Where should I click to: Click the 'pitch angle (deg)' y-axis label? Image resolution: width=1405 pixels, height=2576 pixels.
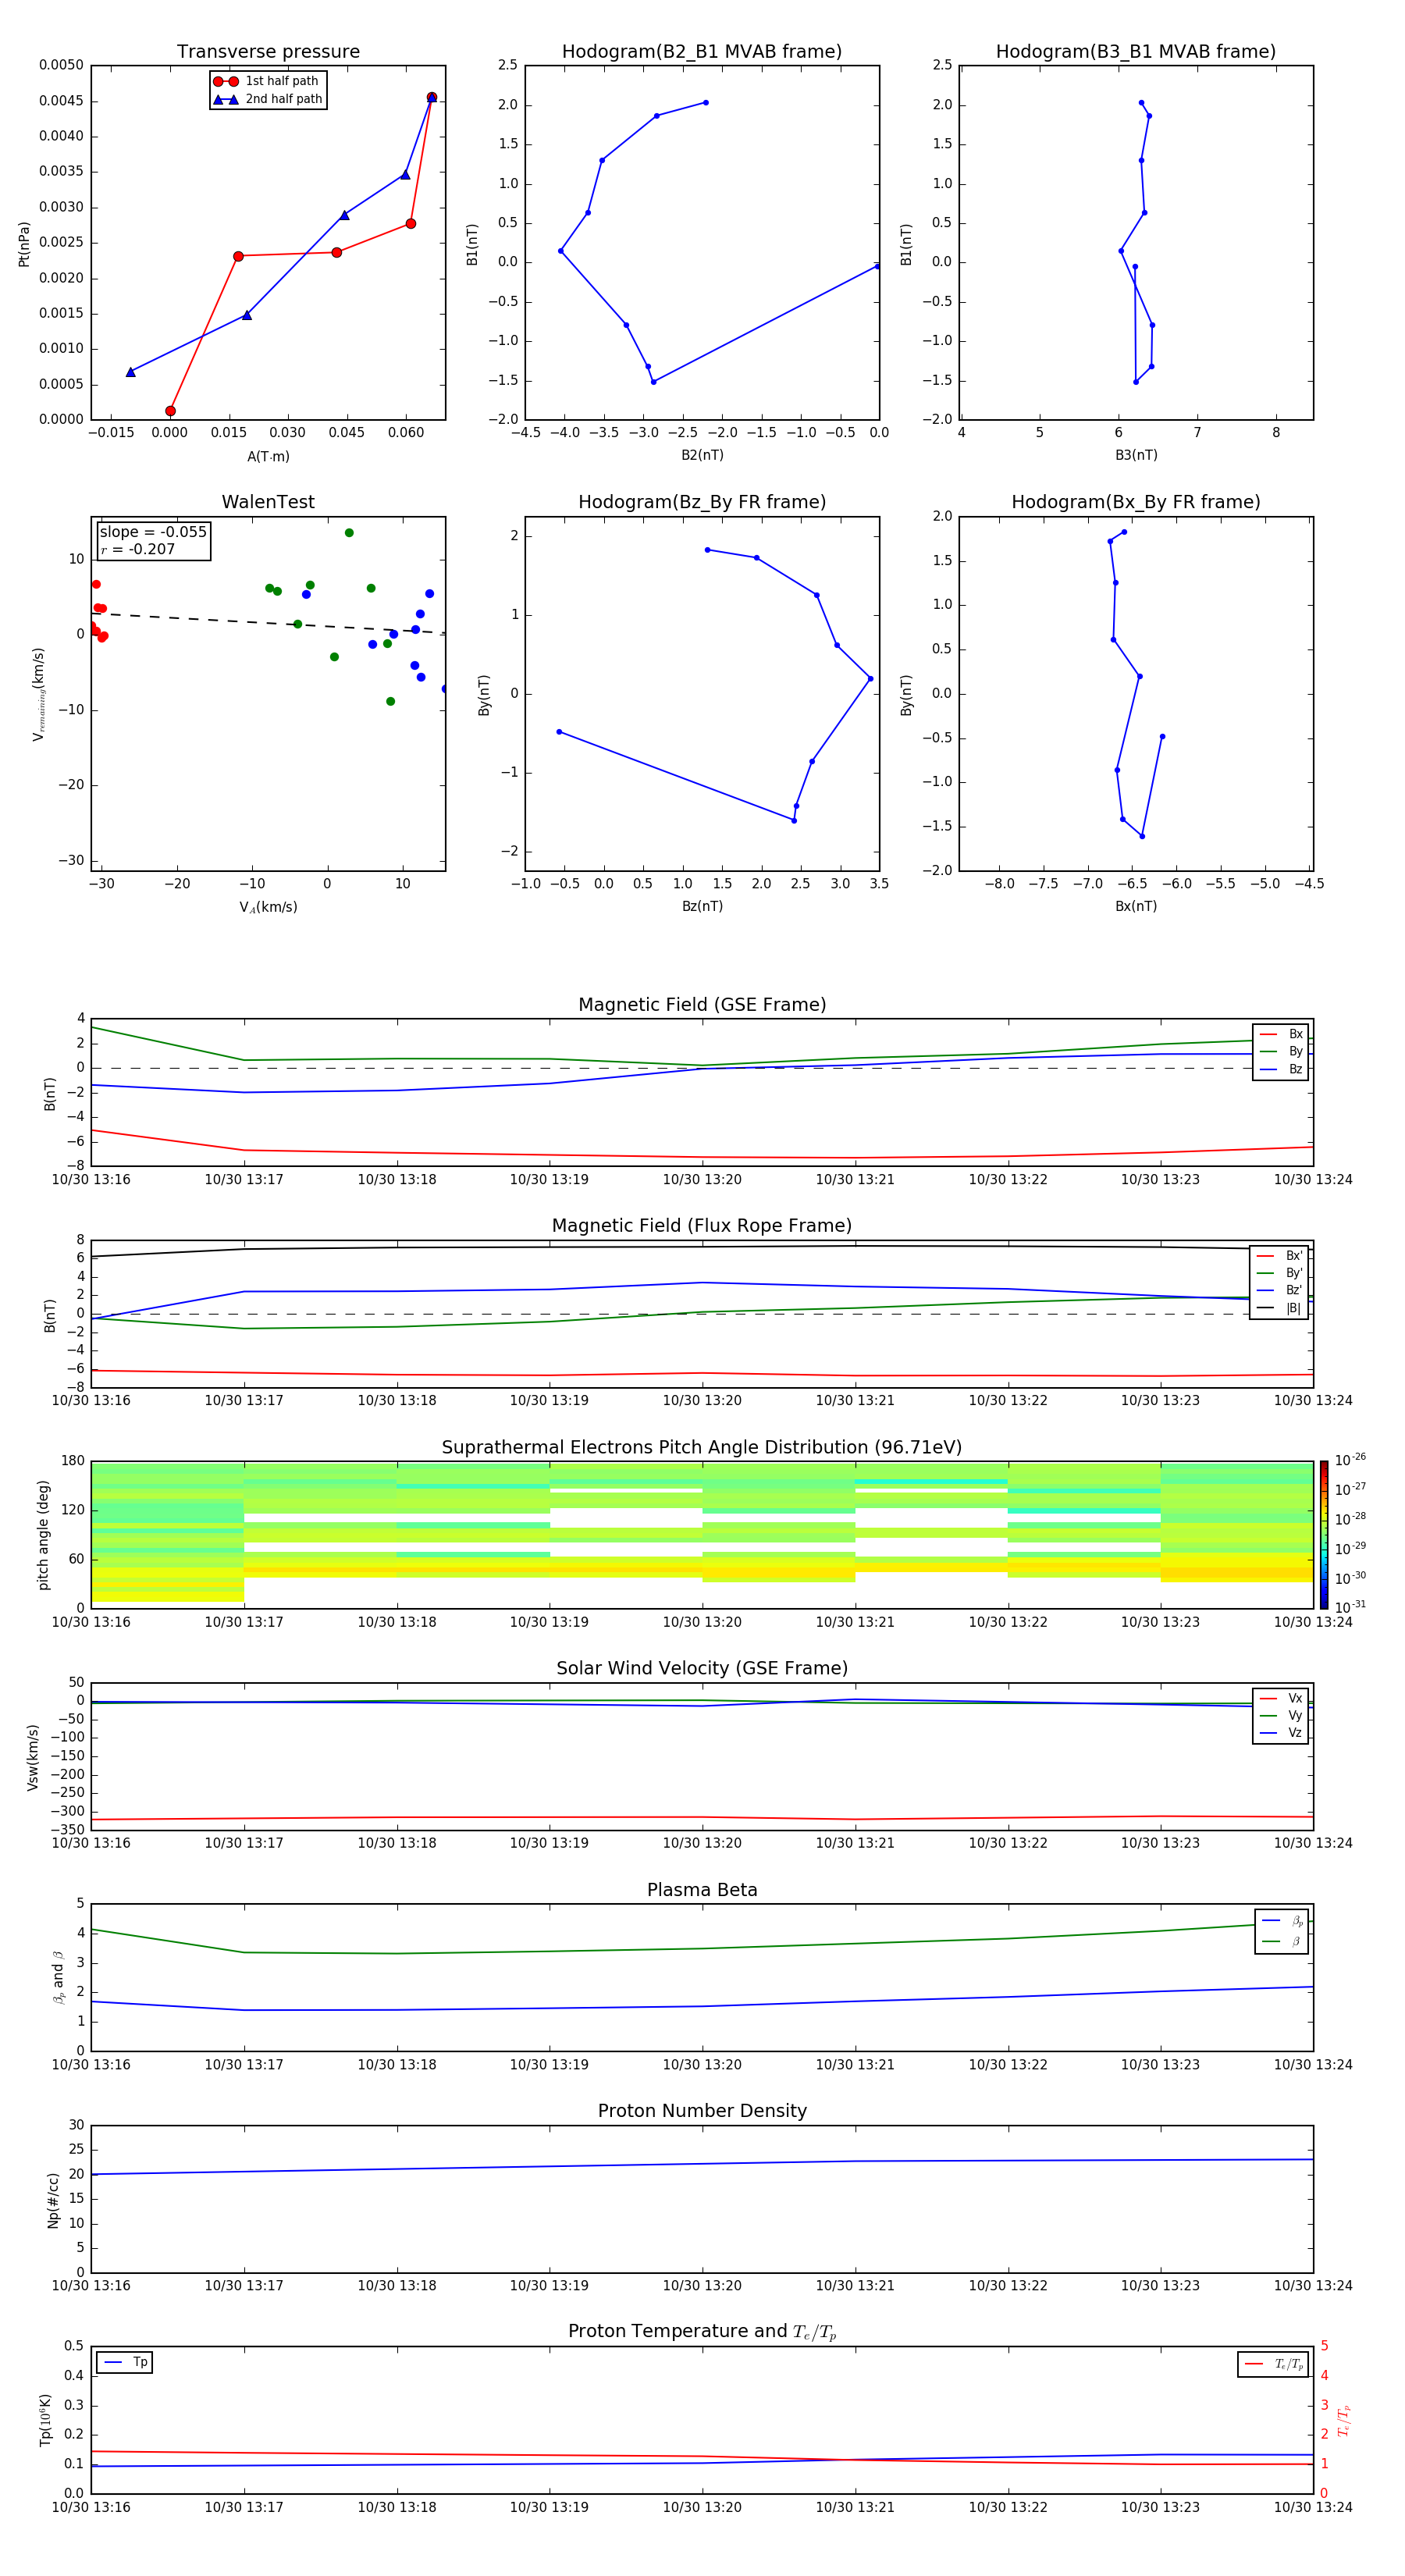tap(43, 1534)
